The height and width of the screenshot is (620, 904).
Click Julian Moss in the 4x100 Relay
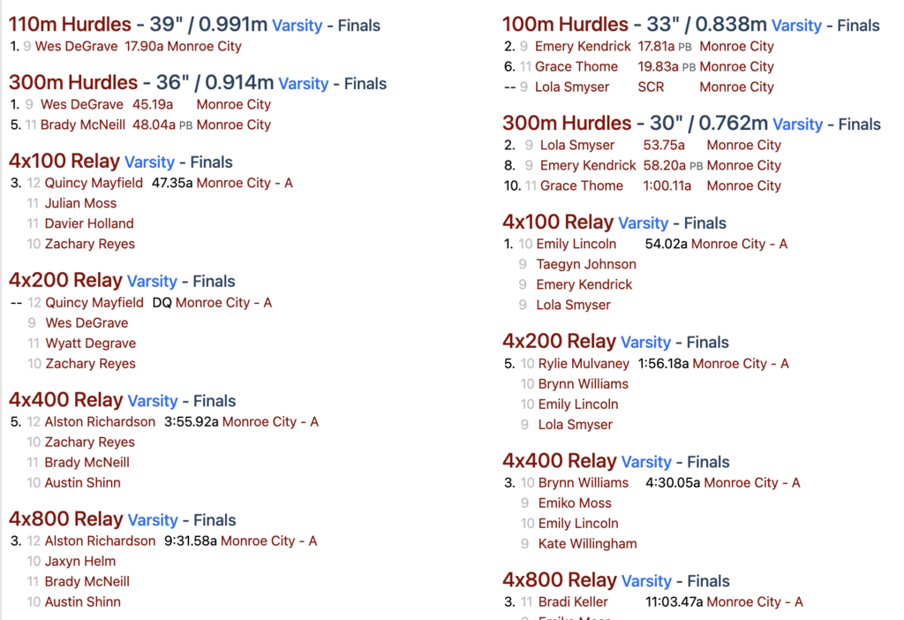coord(80,203)
